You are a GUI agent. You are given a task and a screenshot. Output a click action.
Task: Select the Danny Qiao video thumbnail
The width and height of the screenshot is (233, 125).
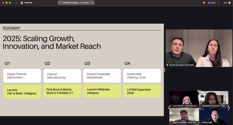[x=214, y=116]
